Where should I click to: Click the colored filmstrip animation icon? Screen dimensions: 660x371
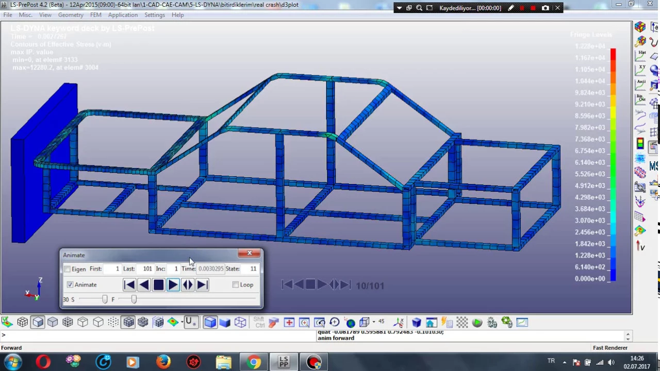pos(640,144)
